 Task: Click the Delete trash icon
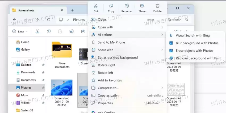157,6
